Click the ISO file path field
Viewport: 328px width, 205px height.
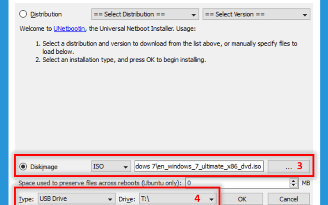[x=199, y=166]
